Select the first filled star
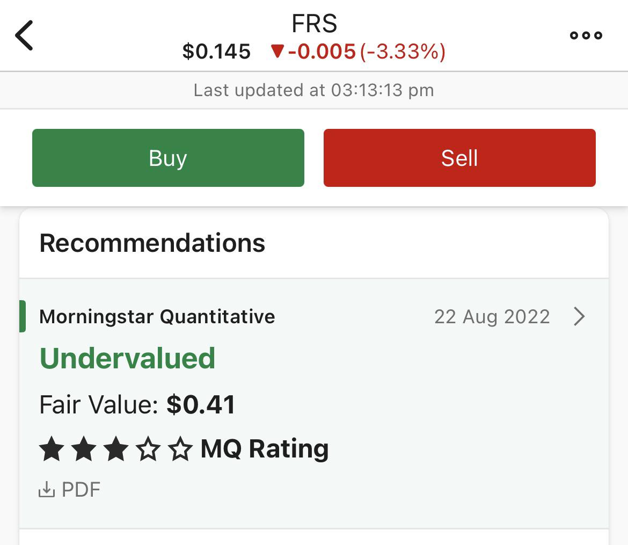This screenshot has width=628, height=545. click(x=52, y=449)
